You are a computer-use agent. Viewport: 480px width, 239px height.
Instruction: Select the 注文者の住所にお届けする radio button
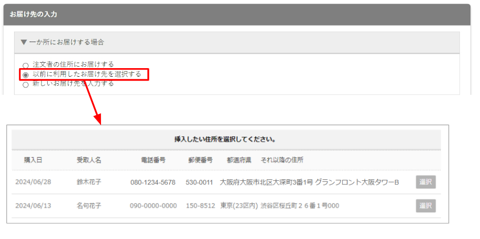[26, 65]
